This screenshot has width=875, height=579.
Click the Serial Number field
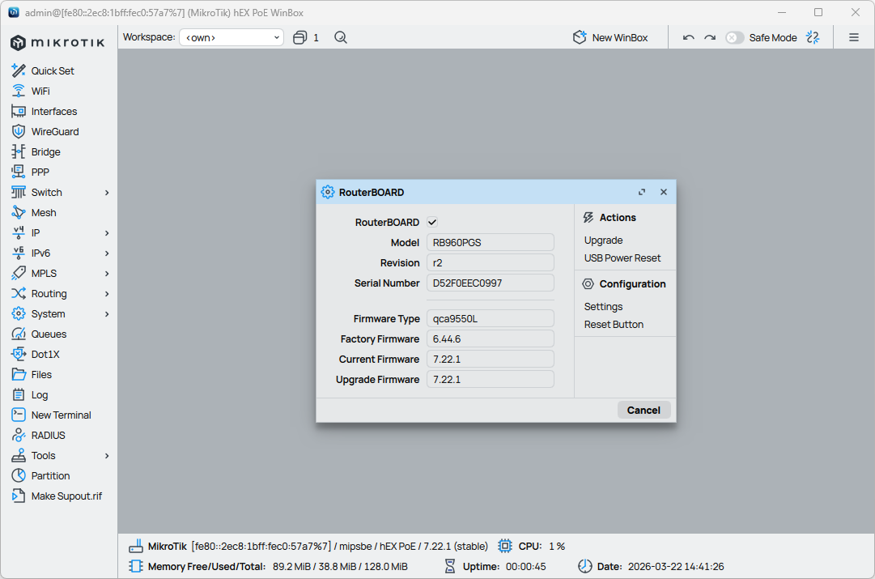point(490,283)
